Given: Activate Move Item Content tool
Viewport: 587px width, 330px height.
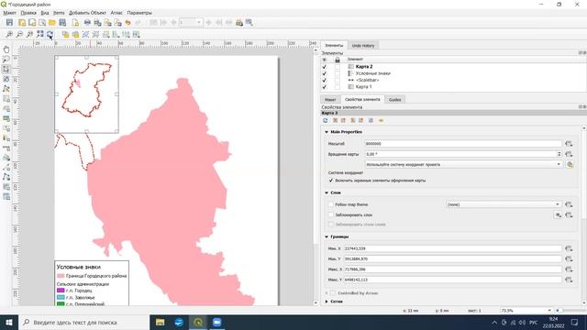Looking at the screenshot, I should (6, 79).
